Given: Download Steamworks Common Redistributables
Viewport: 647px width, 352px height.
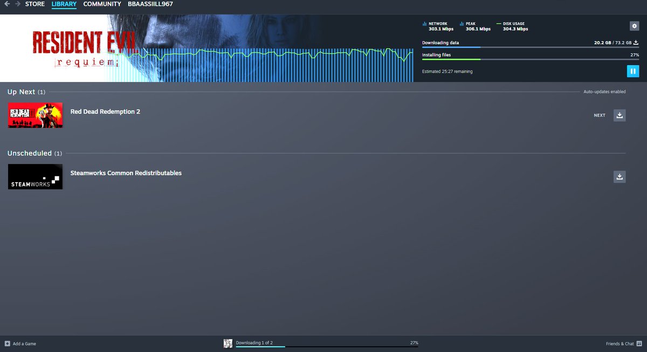Looking at the screenshot, I should (620, 177).
